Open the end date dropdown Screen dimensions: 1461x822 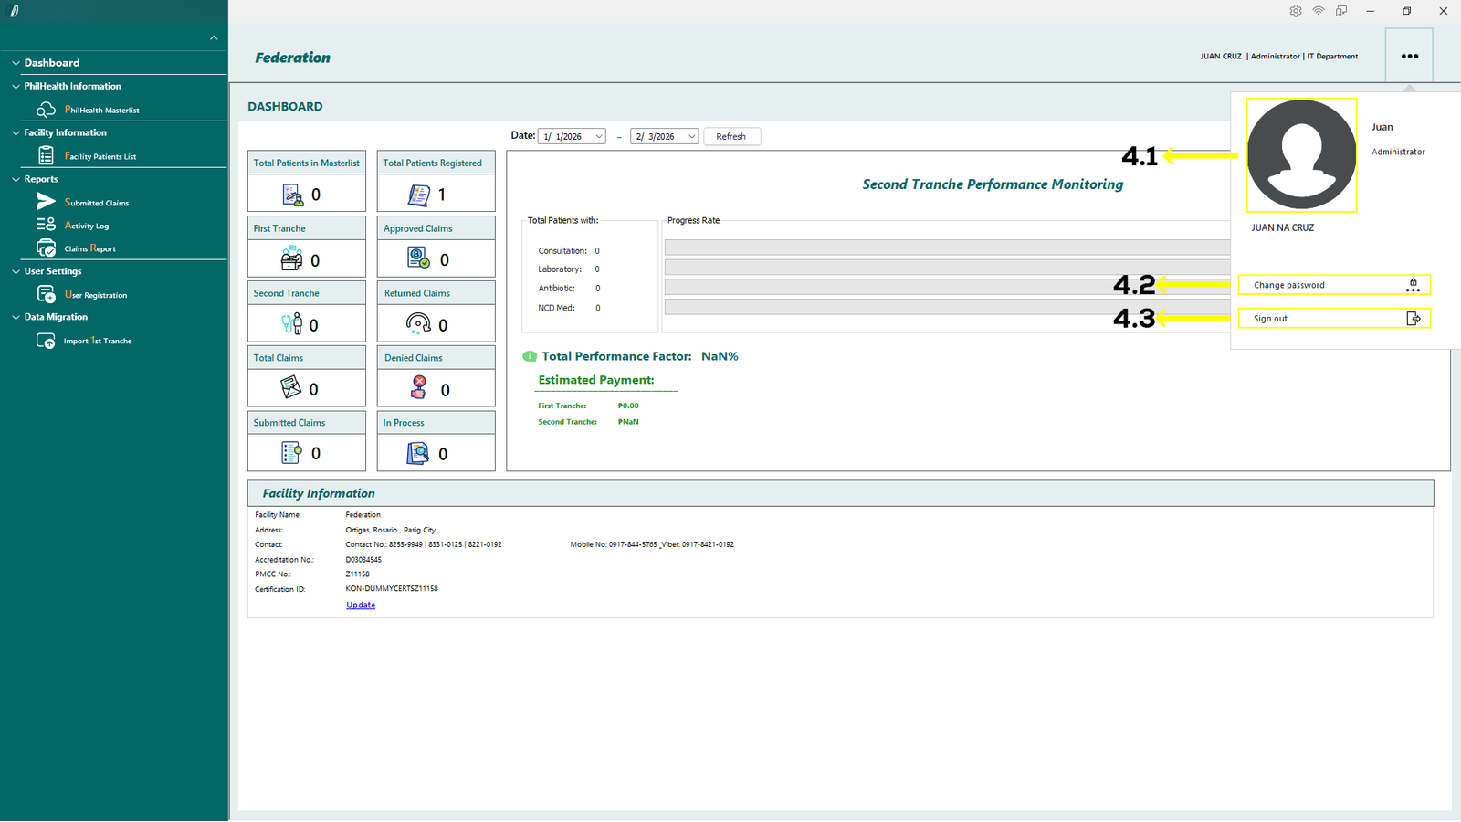(691, 137)
